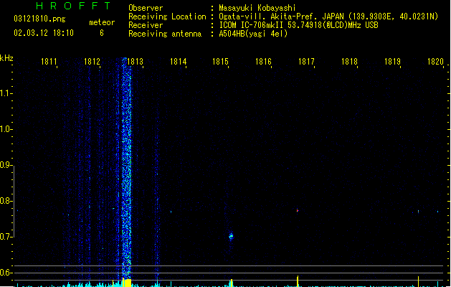
Task: Click the 1817 time axis label
Action: pyautogui.click(x=306, y=62)
